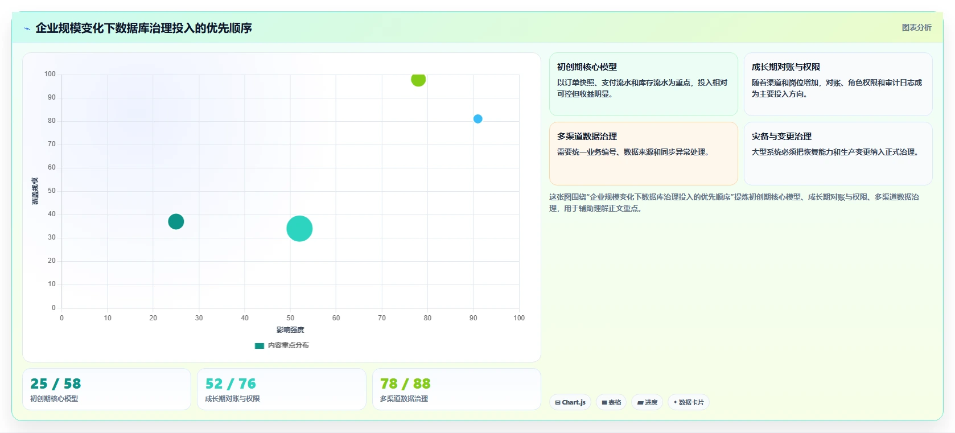Click the 图表分析 label in the header
Image resolution: width=955 pixels, height=433 pixels.
click(916, 27)
